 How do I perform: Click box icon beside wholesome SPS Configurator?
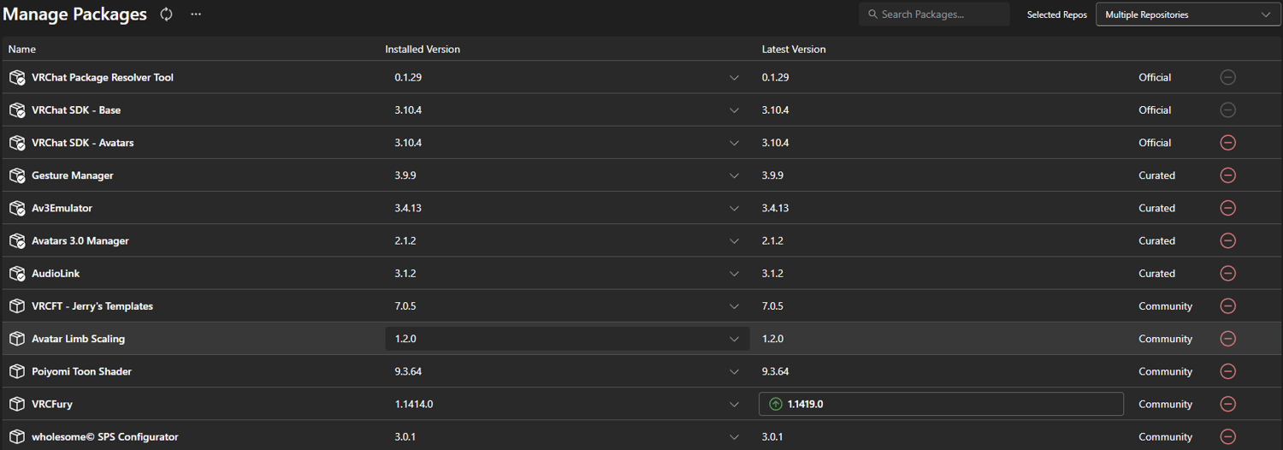[x=17, y=437]
